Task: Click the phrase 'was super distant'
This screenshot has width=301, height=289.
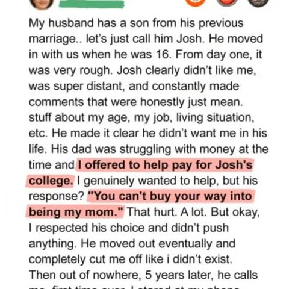Action: click(x=76, y=86)
